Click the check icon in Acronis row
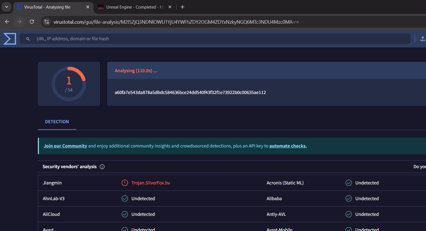Viewport: 426px width, 231px height. point(349,183)
